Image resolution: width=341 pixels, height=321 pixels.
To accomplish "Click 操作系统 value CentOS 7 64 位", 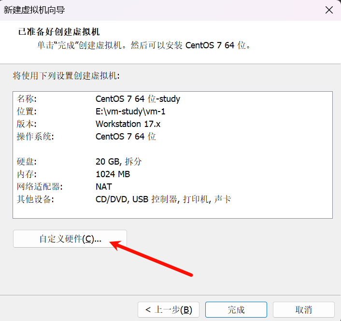I will click(126, 137).
